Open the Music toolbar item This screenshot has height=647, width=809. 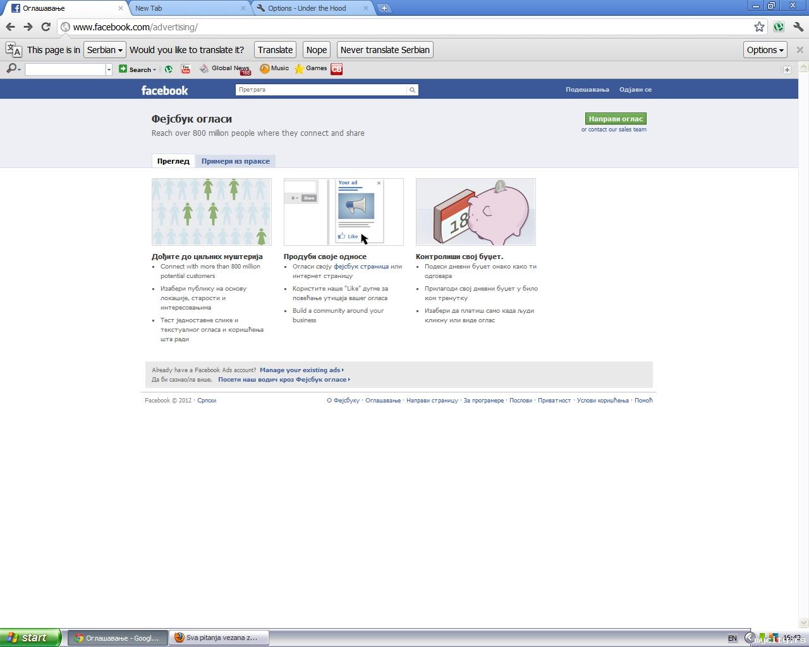click(274, 68)
